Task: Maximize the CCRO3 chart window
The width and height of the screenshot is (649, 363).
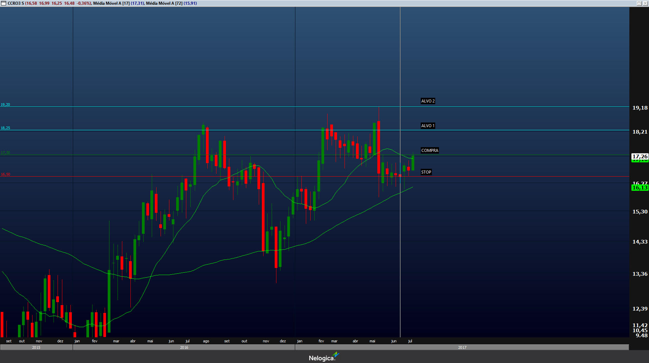Action: click(x=639, y=3)
